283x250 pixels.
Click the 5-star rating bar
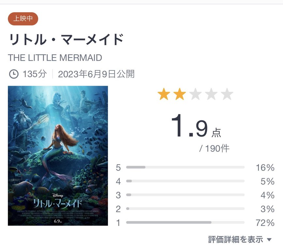pos(185,167)
